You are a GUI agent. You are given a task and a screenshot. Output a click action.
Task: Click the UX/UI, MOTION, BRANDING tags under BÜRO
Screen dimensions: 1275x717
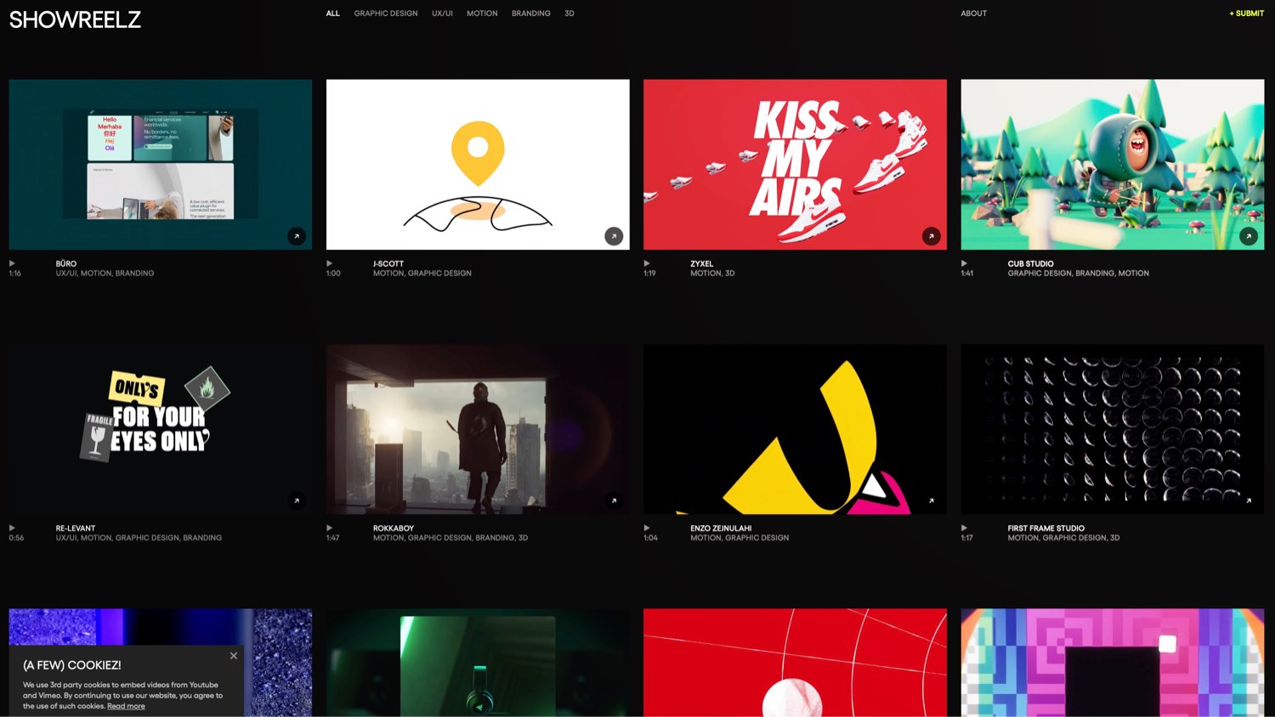(x=105, y=274)
